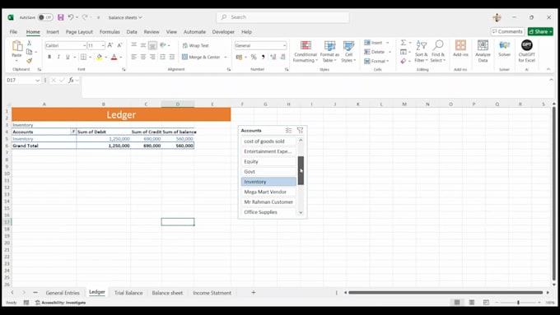Click the Share button
The width and height of the screenshot is (560, 315).
(540, 31)
